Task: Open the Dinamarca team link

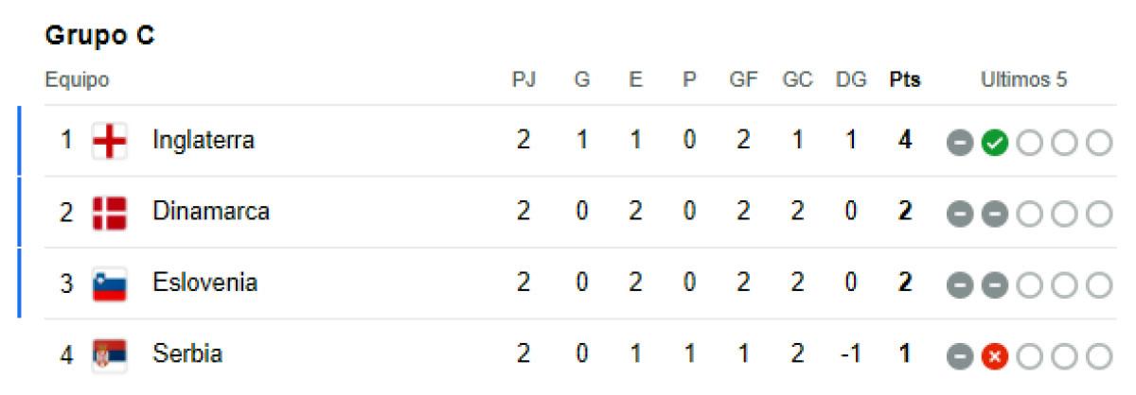Action: (x=211, y=212)
